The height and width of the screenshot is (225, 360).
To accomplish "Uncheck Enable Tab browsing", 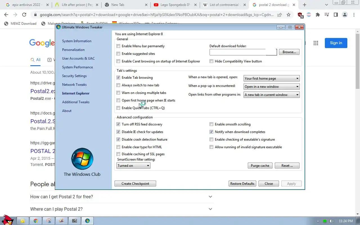I will (x=118, y=78).
